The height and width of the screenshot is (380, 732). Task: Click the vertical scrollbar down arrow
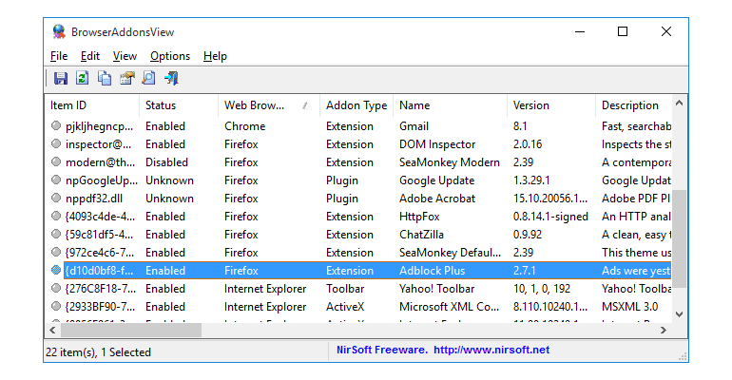pos(679,314)
